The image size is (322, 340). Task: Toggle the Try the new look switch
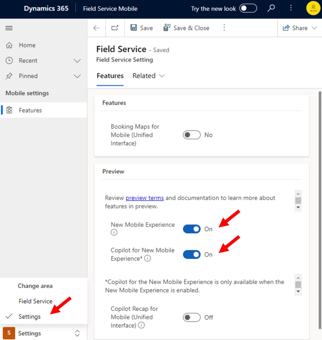click(x=248, y=8)
